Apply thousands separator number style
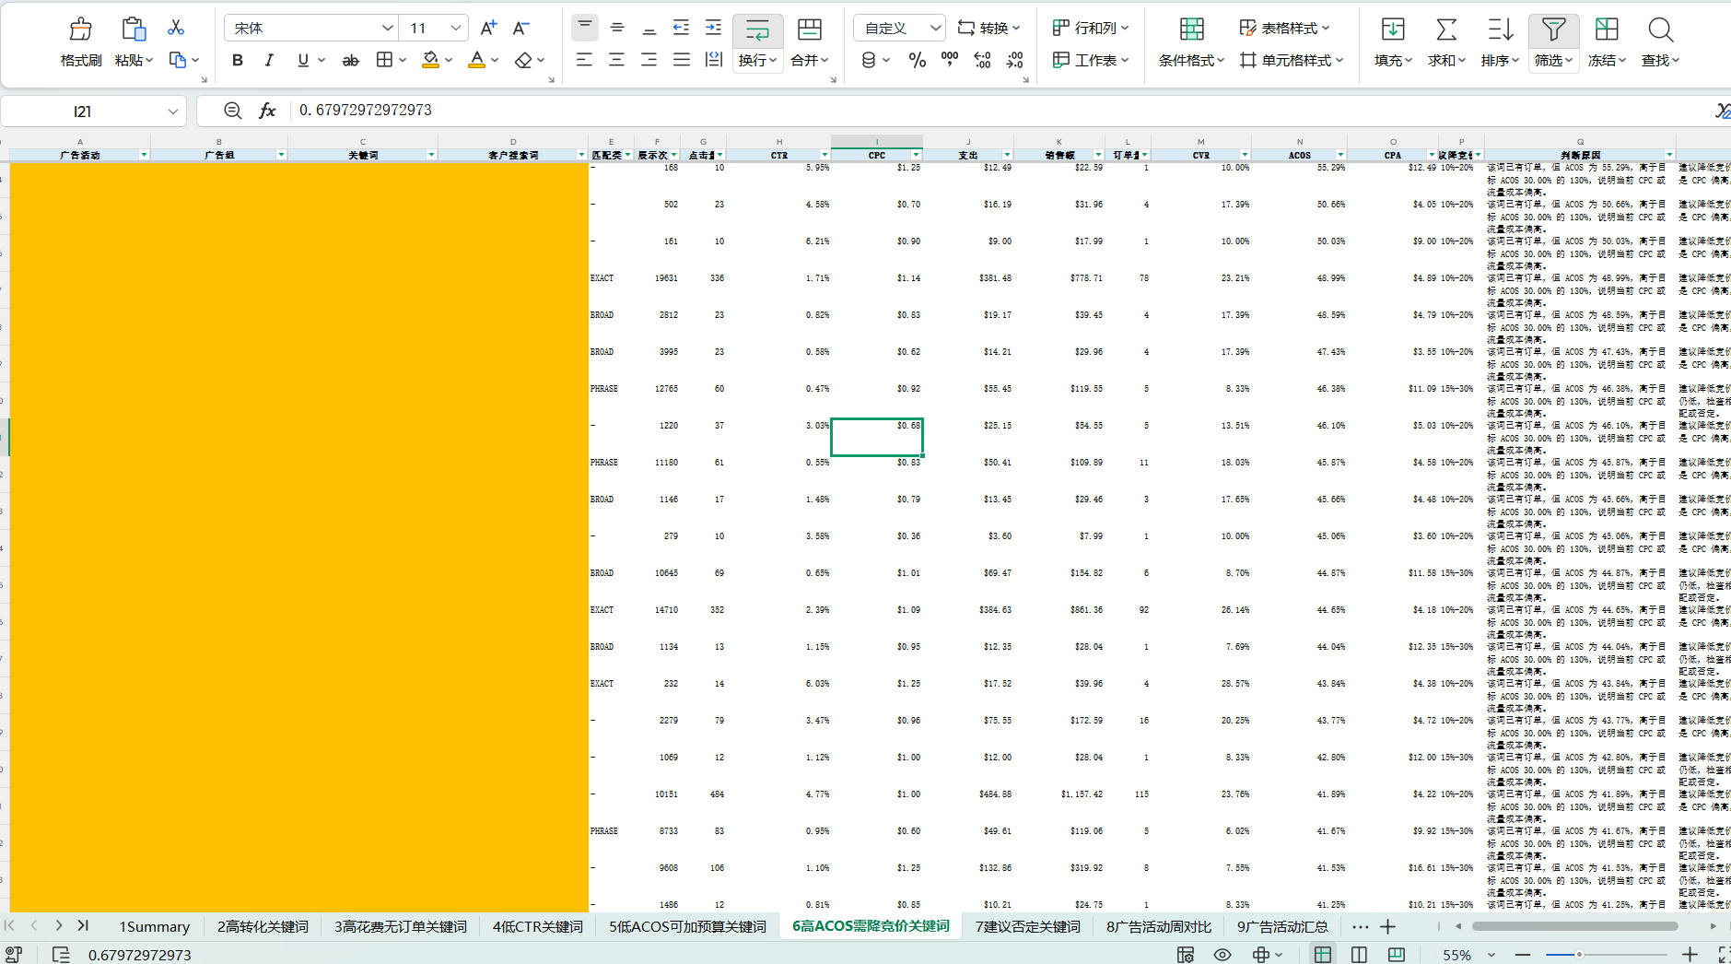 950,59
